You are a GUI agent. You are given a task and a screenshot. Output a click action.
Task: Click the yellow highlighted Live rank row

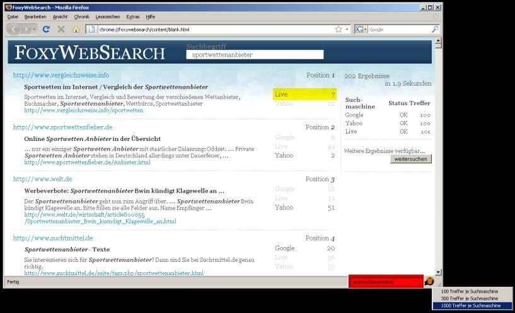coord(304,94)
